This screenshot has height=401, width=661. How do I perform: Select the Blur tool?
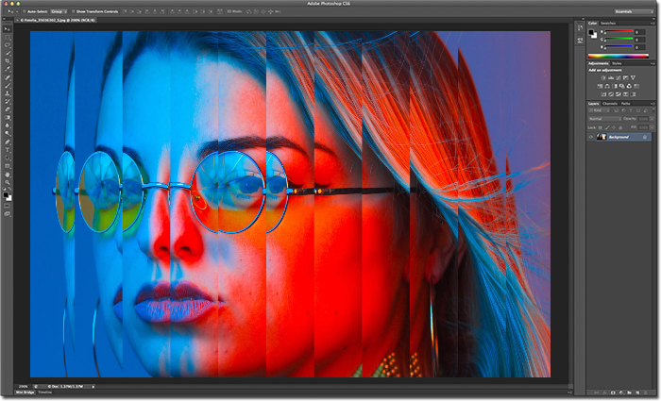(8, 125)
